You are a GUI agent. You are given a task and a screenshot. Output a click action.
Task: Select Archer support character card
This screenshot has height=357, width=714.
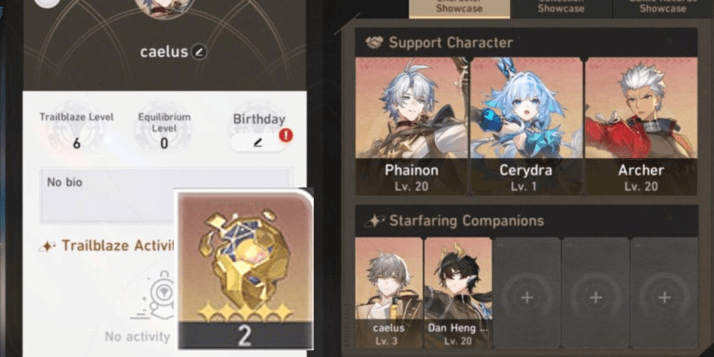641,126
